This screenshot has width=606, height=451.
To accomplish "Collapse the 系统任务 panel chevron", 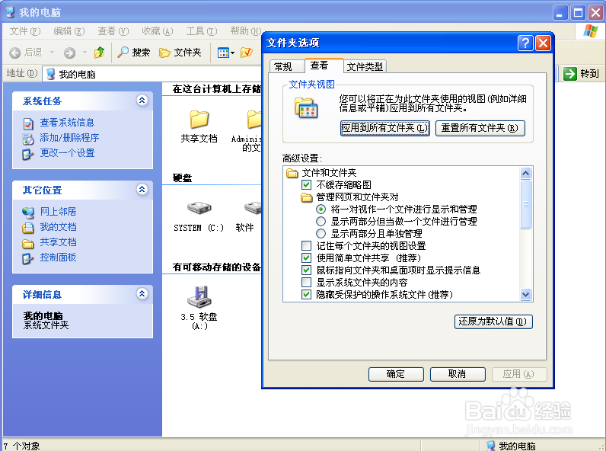I will tap(142, 101).
